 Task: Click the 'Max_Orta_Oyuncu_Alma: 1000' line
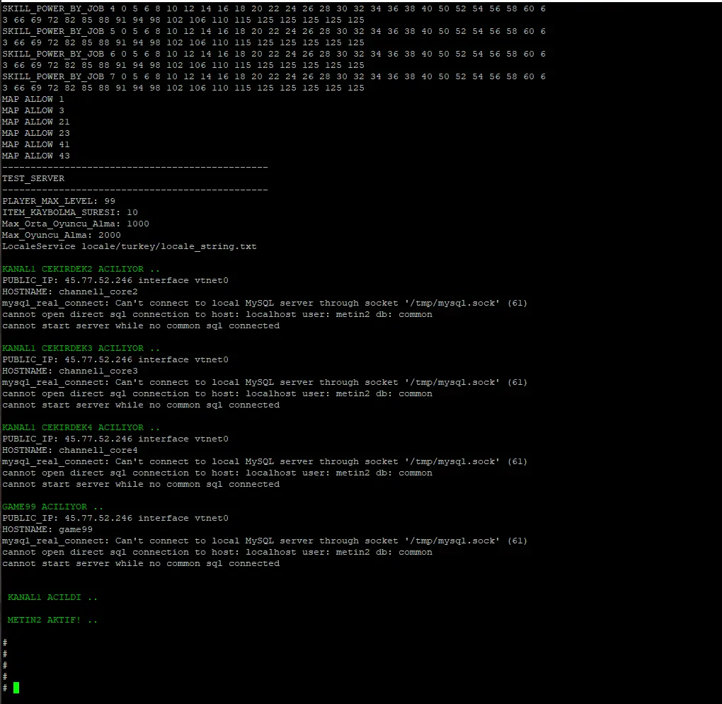click(76, 224)
